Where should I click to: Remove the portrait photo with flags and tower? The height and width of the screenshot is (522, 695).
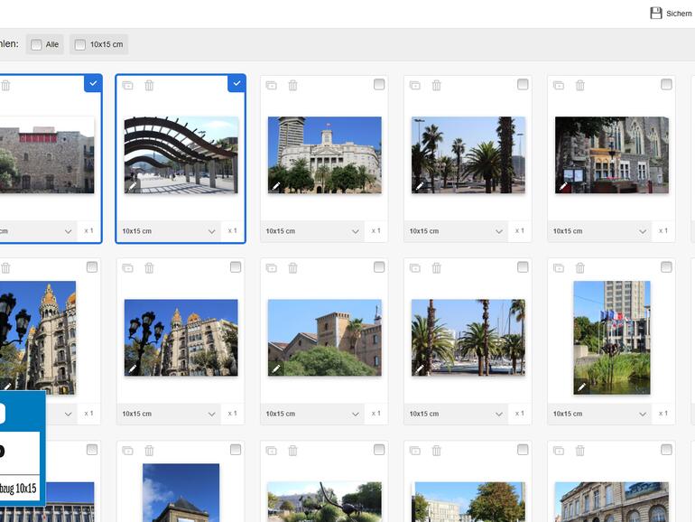pyautogui.click(x=580, y=268)
